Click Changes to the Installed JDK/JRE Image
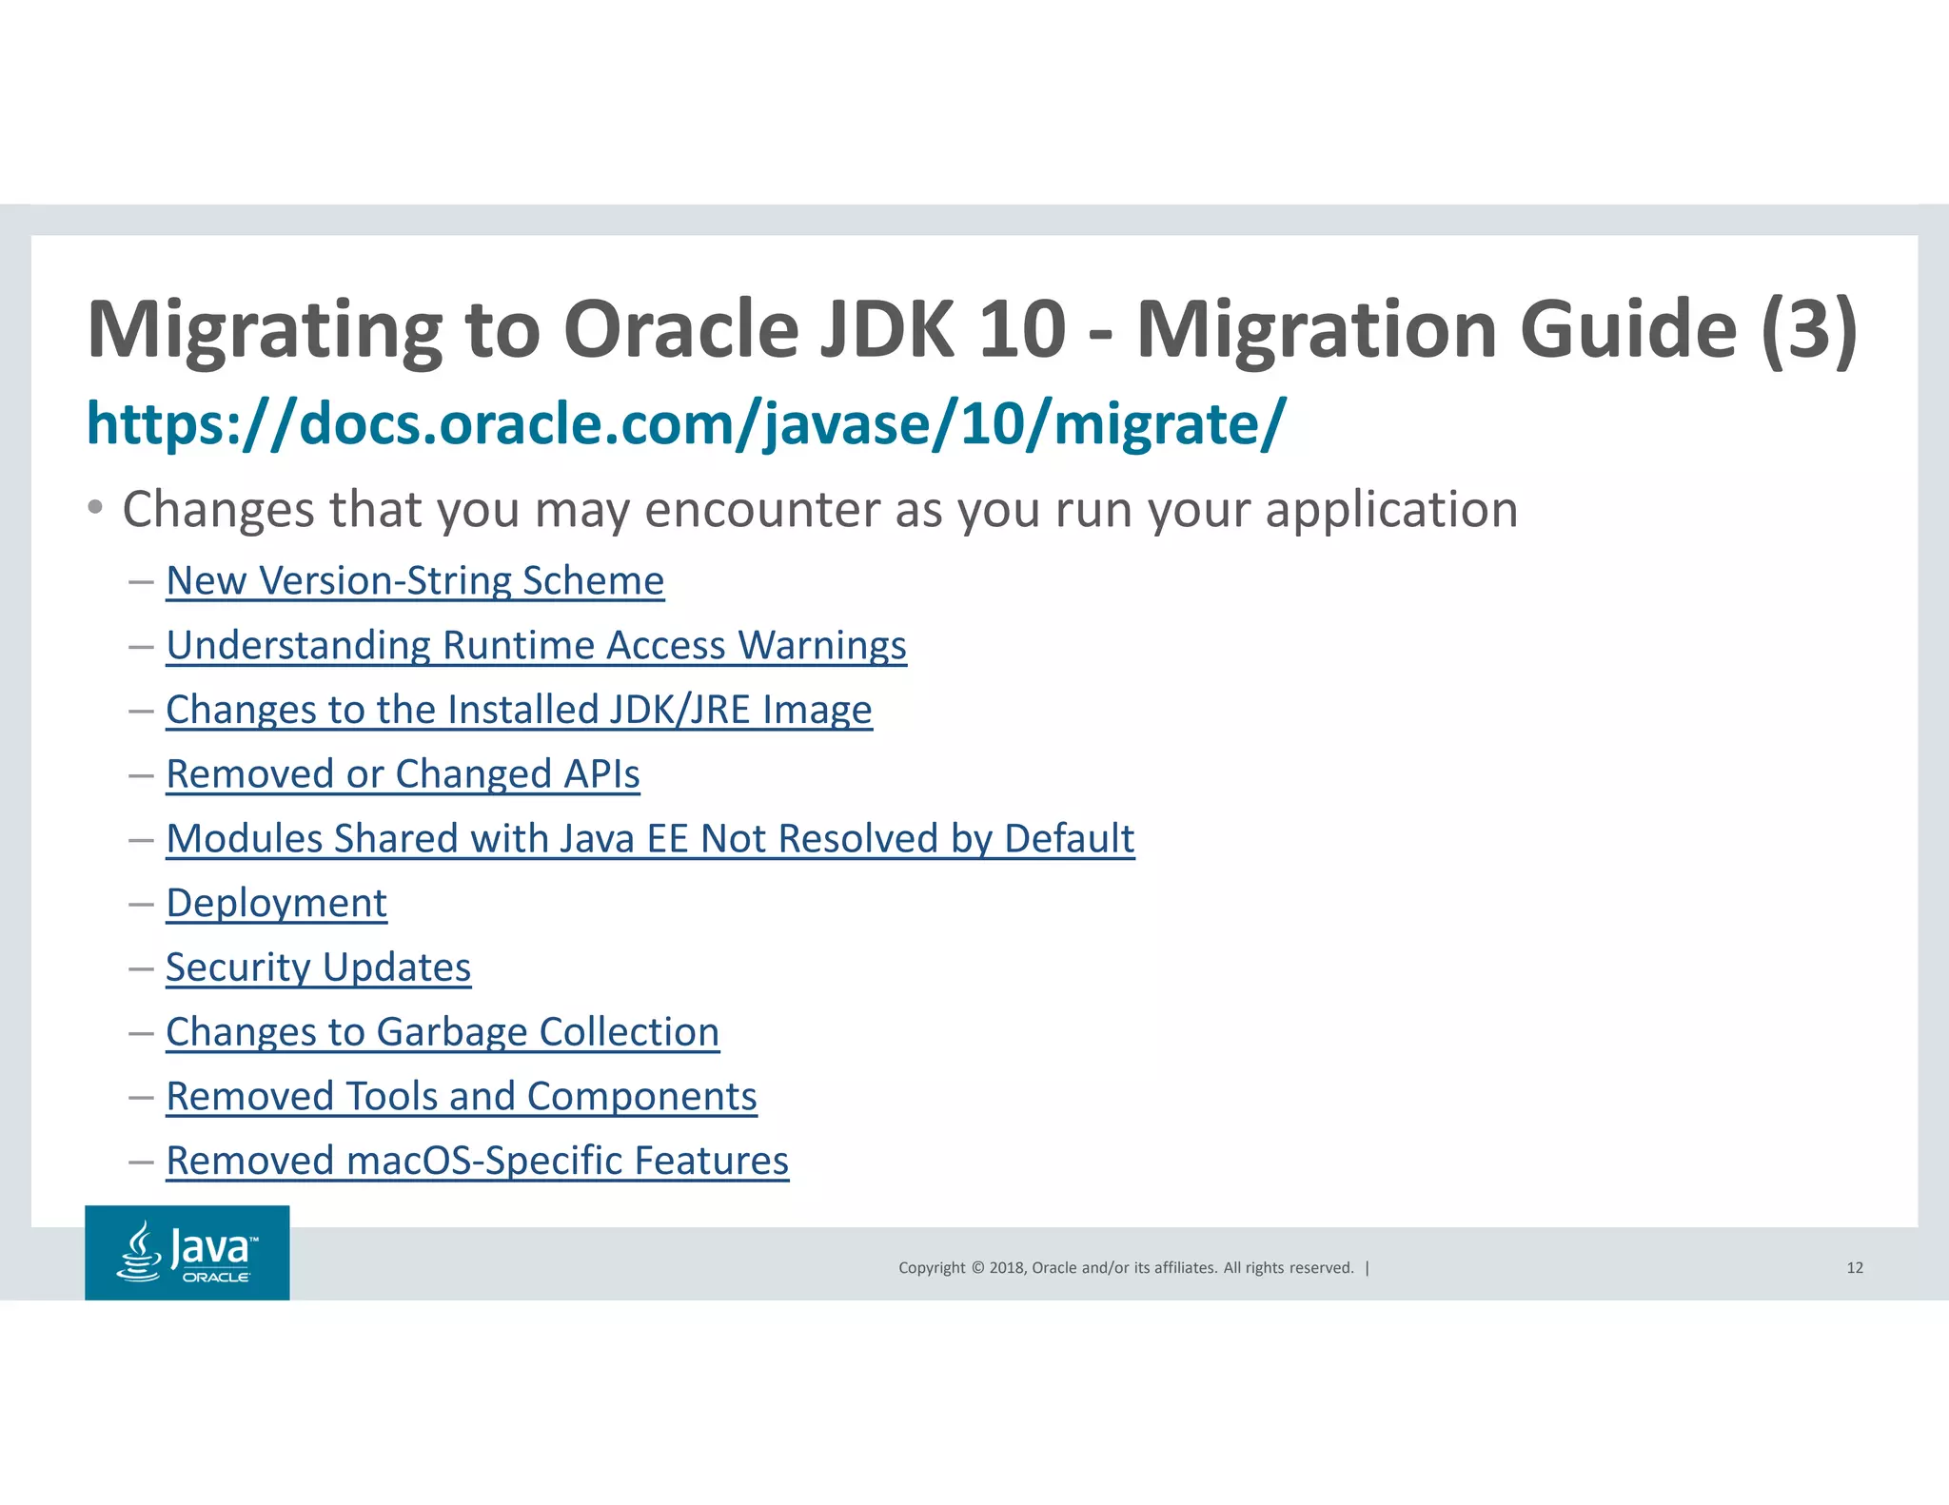The width and height of the screenshot is (1949, 1505). (519, 710)
